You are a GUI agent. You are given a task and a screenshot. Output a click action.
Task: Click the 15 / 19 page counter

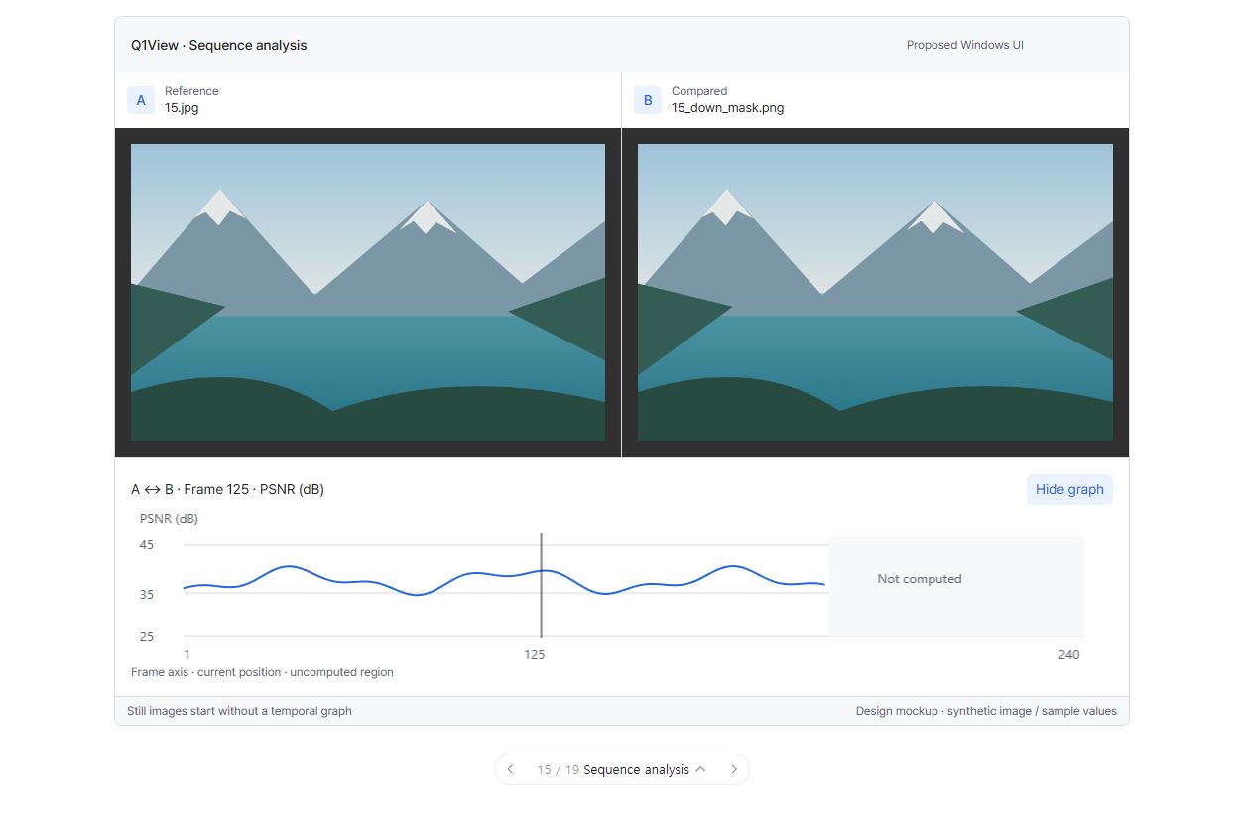tap(559, 769)
